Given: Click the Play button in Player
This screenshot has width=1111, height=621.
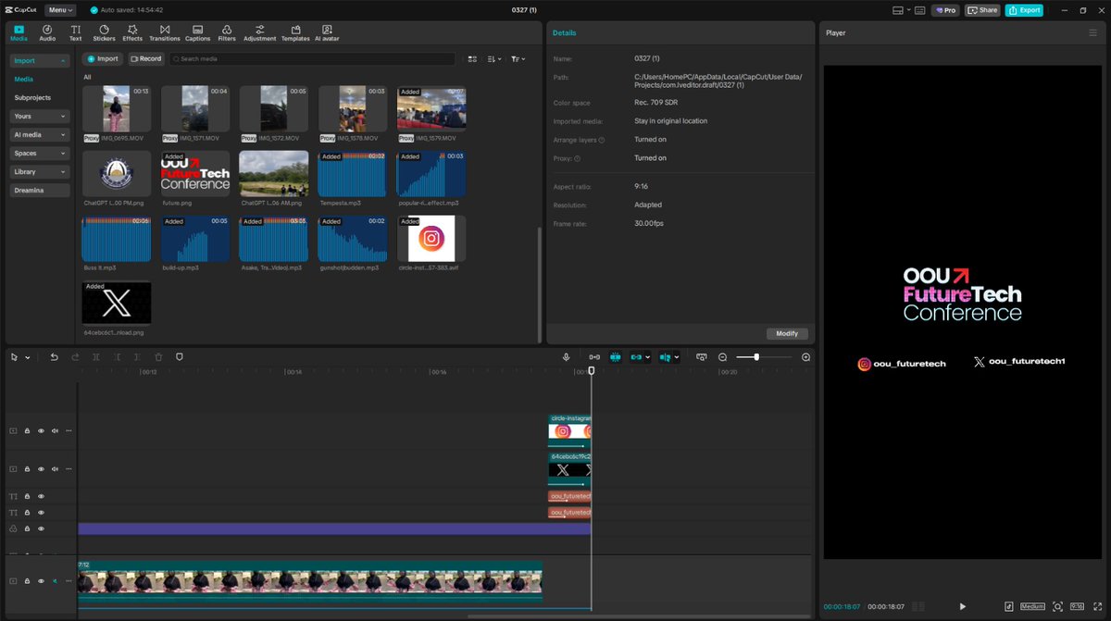Looking at the screenshot, I should [962, 606].
